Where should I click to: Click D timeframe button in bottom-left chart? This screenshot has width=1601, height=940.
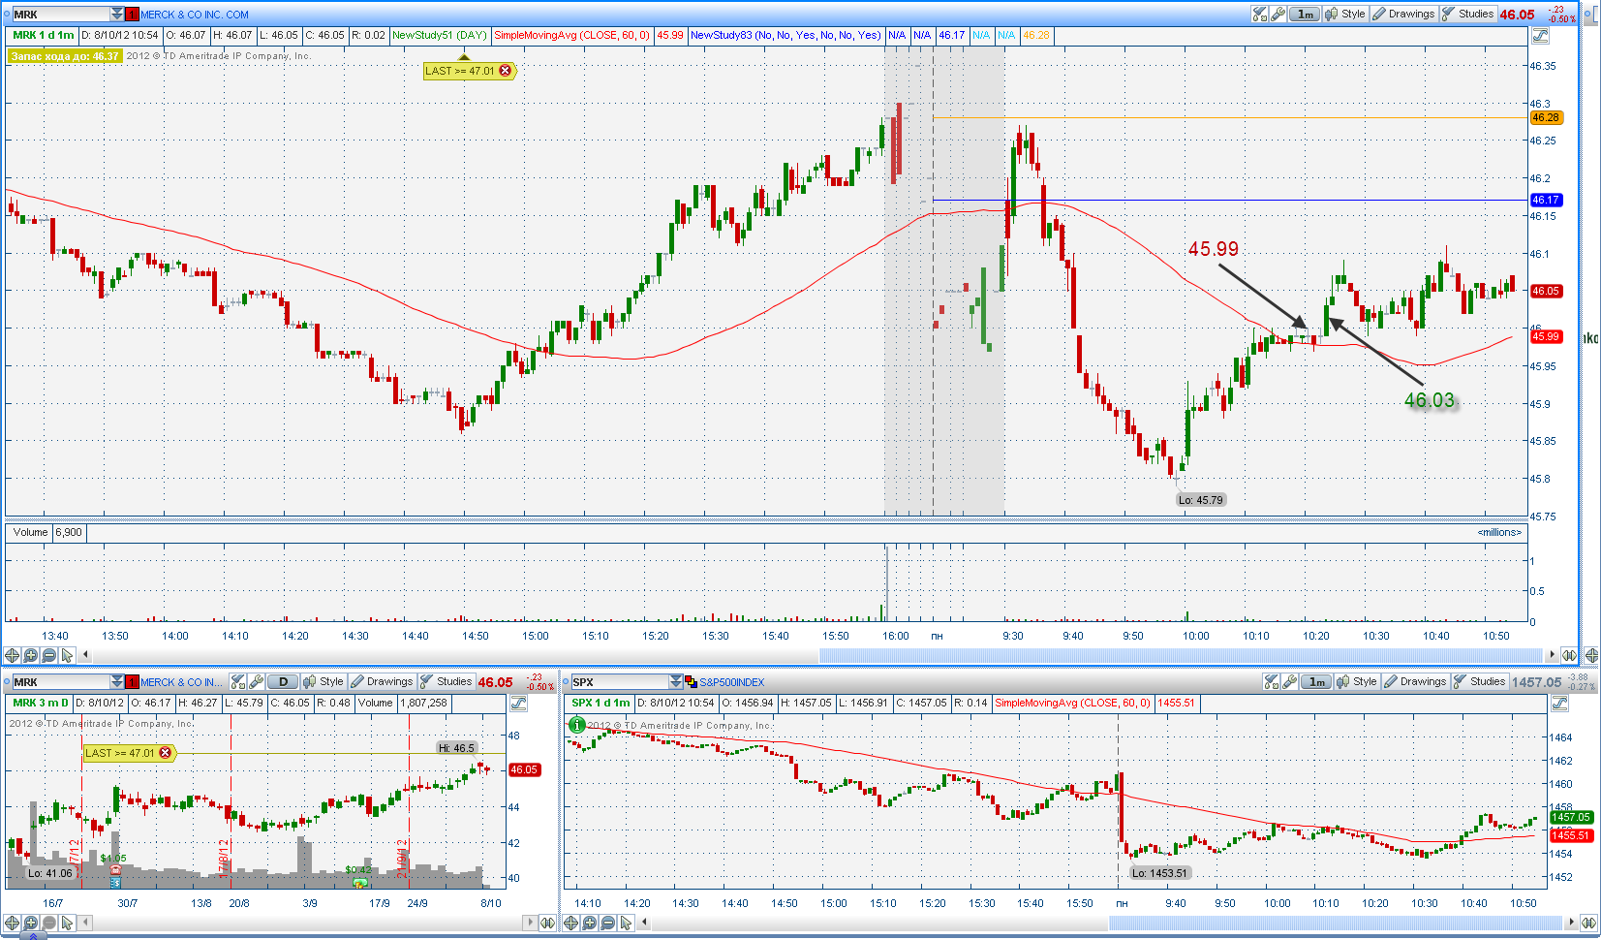click(283, 681)
